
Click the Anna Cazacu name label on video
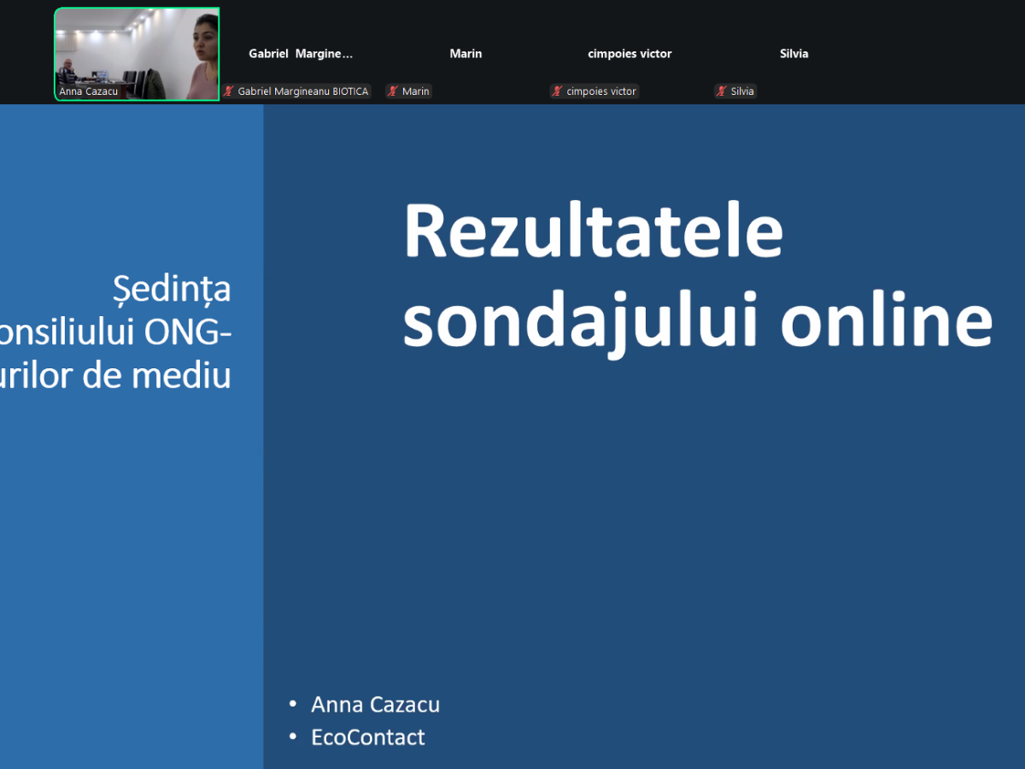tap(89, 91)
